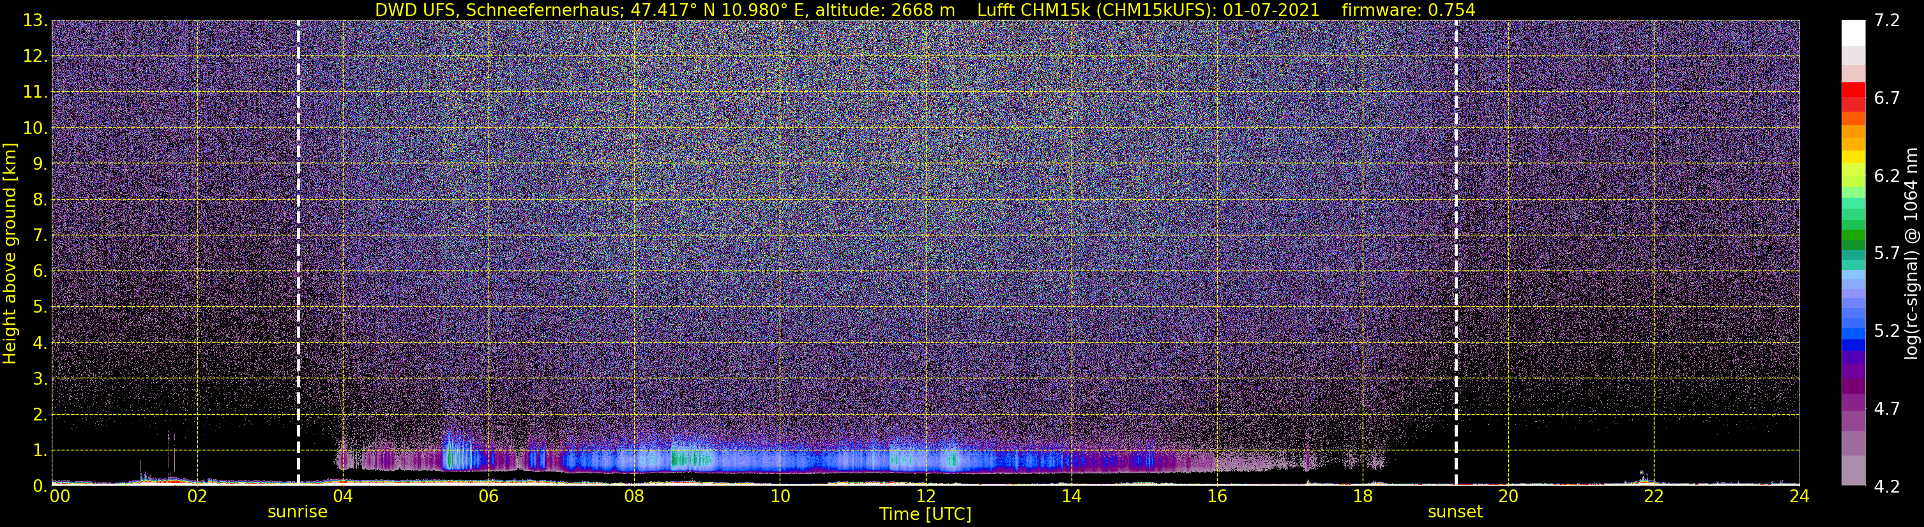Click the time axis tick label '24'

click(x=1799, y=496)
